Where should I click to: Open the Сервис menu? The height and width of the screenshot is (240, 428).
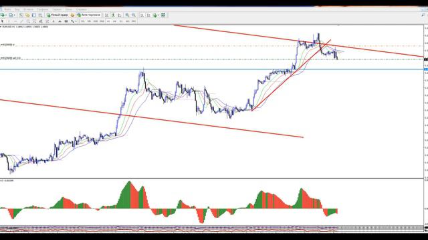pos(57,9)
